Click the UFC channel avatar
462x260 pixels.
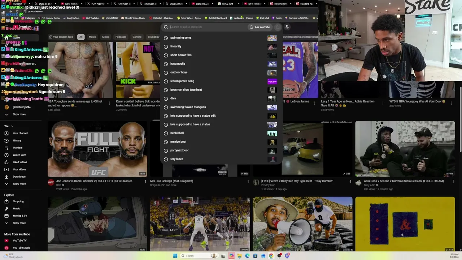(51, 182)
